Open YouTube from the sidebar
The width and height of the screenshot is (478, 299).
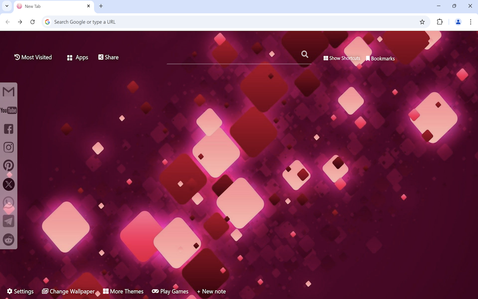coord(9,110)
